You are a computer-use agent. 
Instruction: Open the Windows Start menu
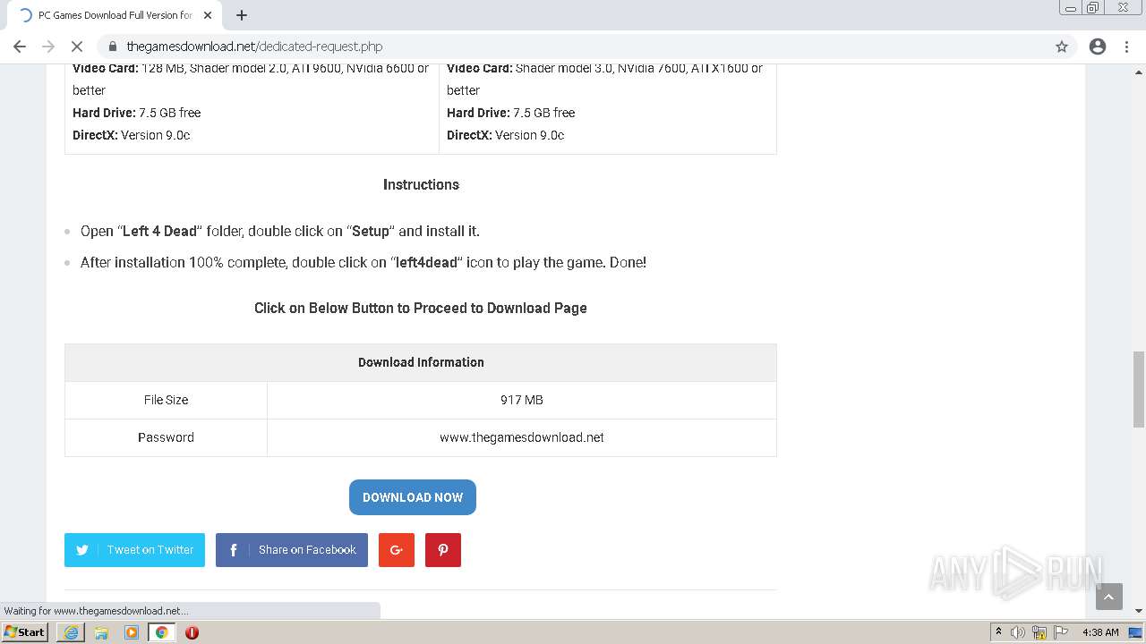point(24,631)
